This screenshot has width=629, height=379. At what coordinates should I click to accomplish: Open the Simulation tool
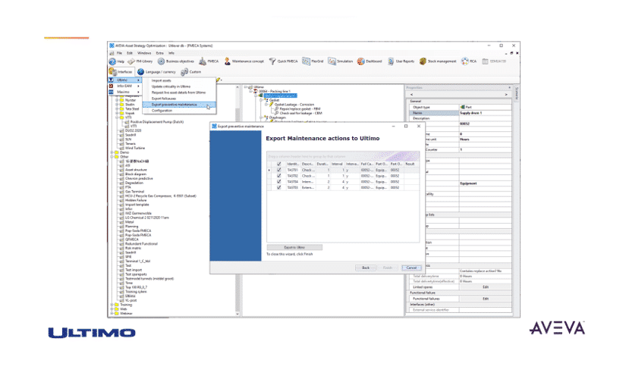tap(340, 61)
